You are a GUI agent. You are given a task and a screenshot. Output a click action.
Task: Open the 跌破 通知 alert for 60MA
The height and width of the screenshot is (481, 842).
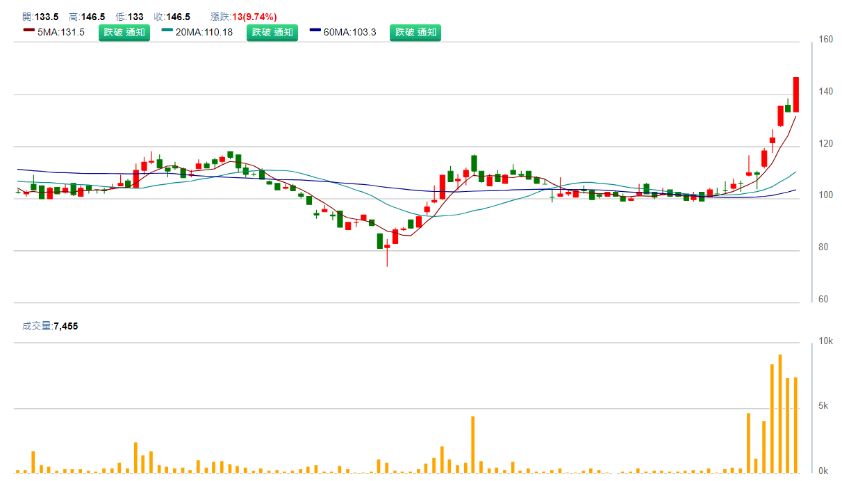tap(415, 32)
